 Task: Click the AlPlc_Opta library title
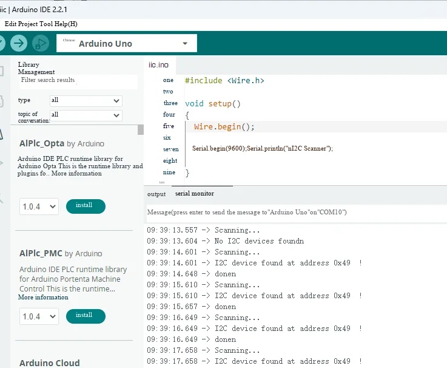[x=42, y=143]
